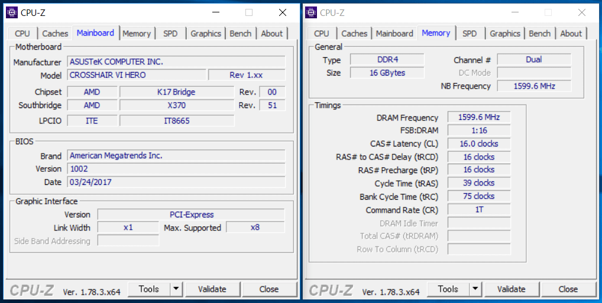Open Tools dropdown arrow in left window

tap(176, 289)
